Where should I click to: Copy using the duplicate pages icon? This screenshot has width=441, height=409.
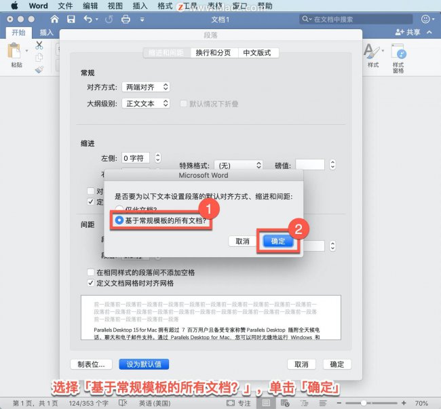click(x=39, y=58)
